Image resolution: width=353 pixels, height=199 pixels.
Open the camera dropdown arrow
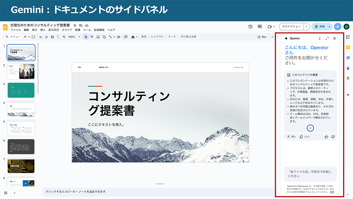point(274,26)
